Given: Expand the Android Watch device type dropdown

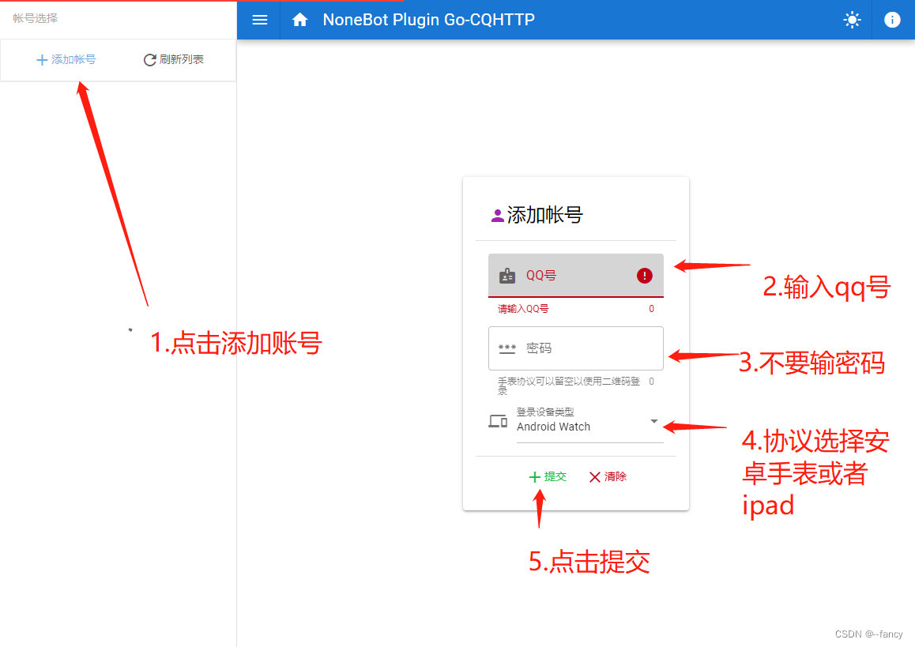Looking at the screenshot, I should pos(583,427).
